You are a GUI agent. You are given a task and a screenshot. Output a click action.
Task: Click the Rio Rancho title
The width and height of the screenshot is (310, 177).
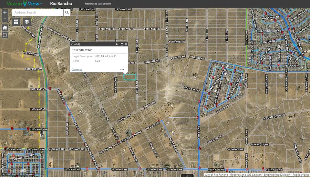point(61,4)
